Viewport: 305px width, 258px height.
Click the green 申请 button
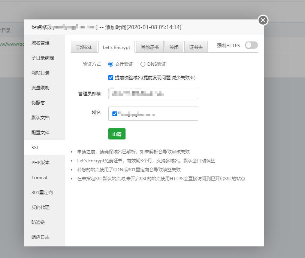click(x=117, y=134)
